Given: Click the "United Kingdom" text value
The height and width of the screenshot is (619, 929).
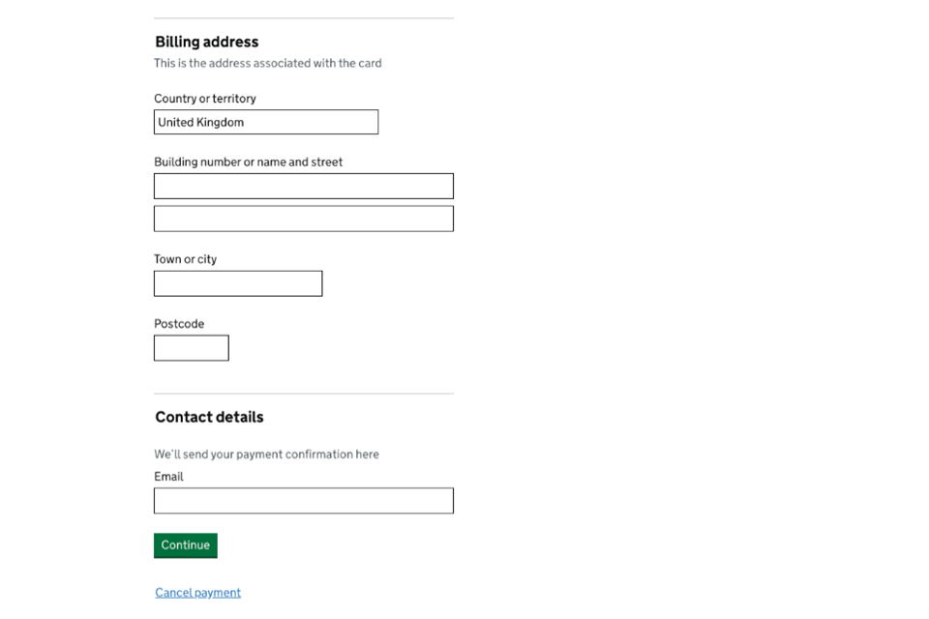Looking at the screenshot, I should (x=201, y=123).
